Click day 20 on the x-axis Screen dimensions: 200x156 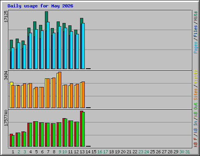click(x=123, y=152)
